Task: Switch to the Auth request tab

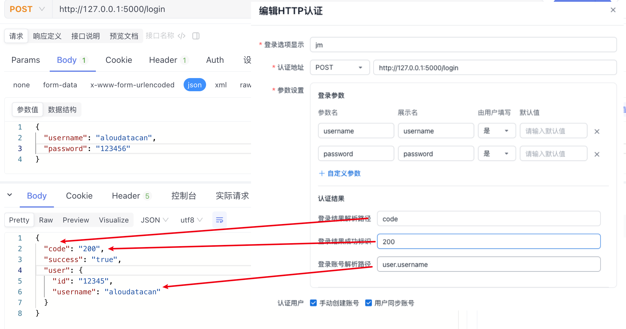Action: tap(215, 60)
